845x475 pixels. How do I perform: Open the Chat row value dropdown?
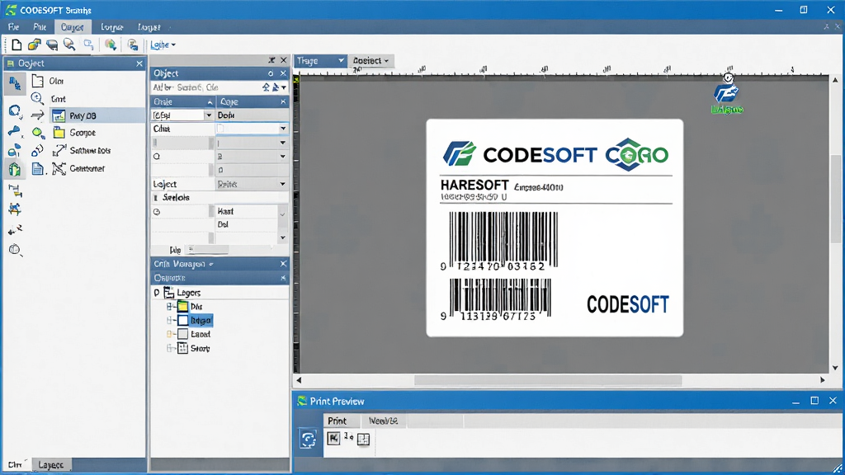[x=283, y=129]
